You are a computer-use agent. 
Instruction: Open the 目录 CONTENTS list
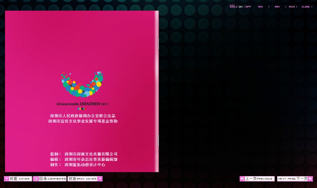(x=50, y=179)
